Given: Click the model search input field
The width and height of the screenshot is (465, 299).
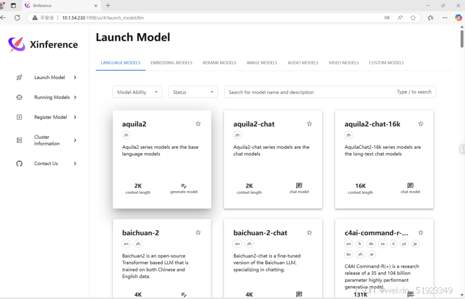Looking at the screenshot, I should coord(330,92).
